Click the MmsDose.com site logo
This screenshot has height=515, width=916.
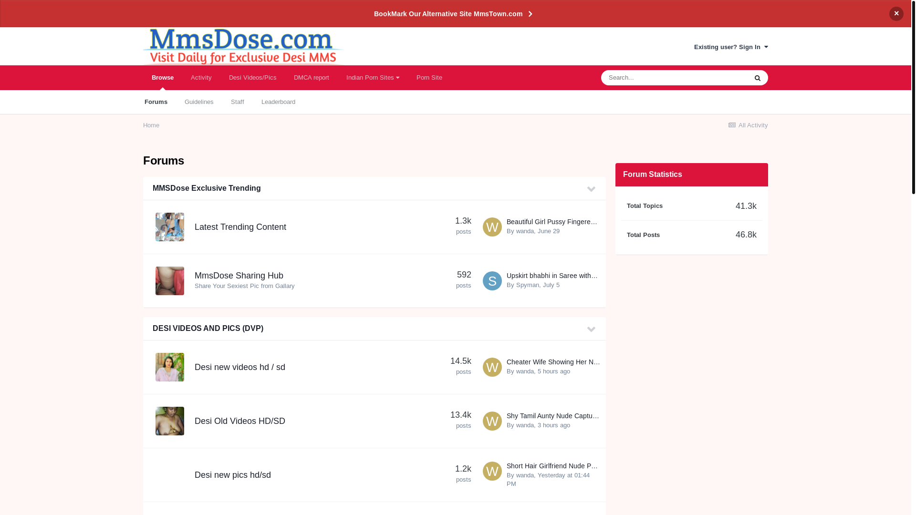click(243, 46)
